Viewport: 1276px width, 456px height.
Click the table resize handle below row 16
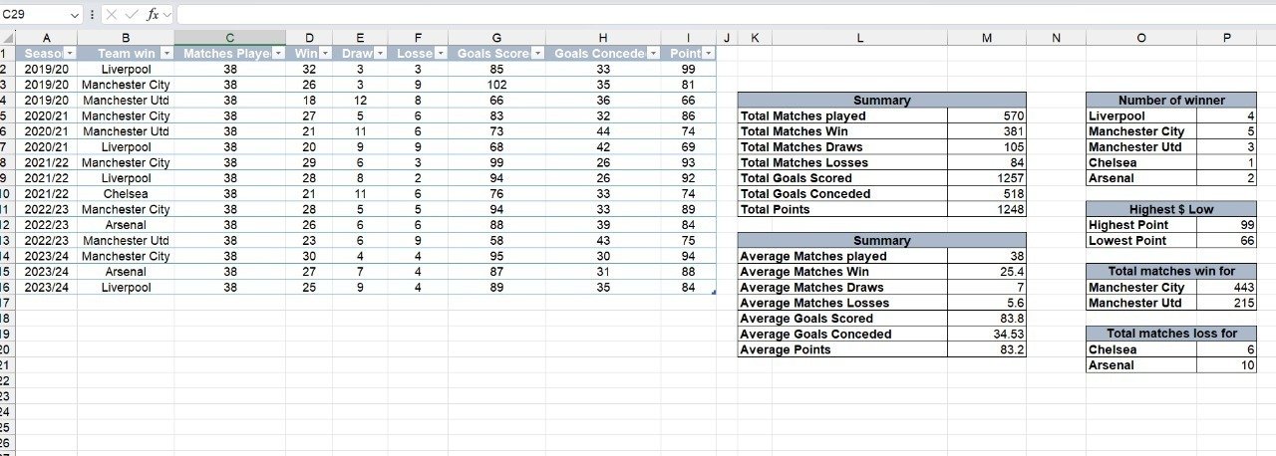(713, 292)
